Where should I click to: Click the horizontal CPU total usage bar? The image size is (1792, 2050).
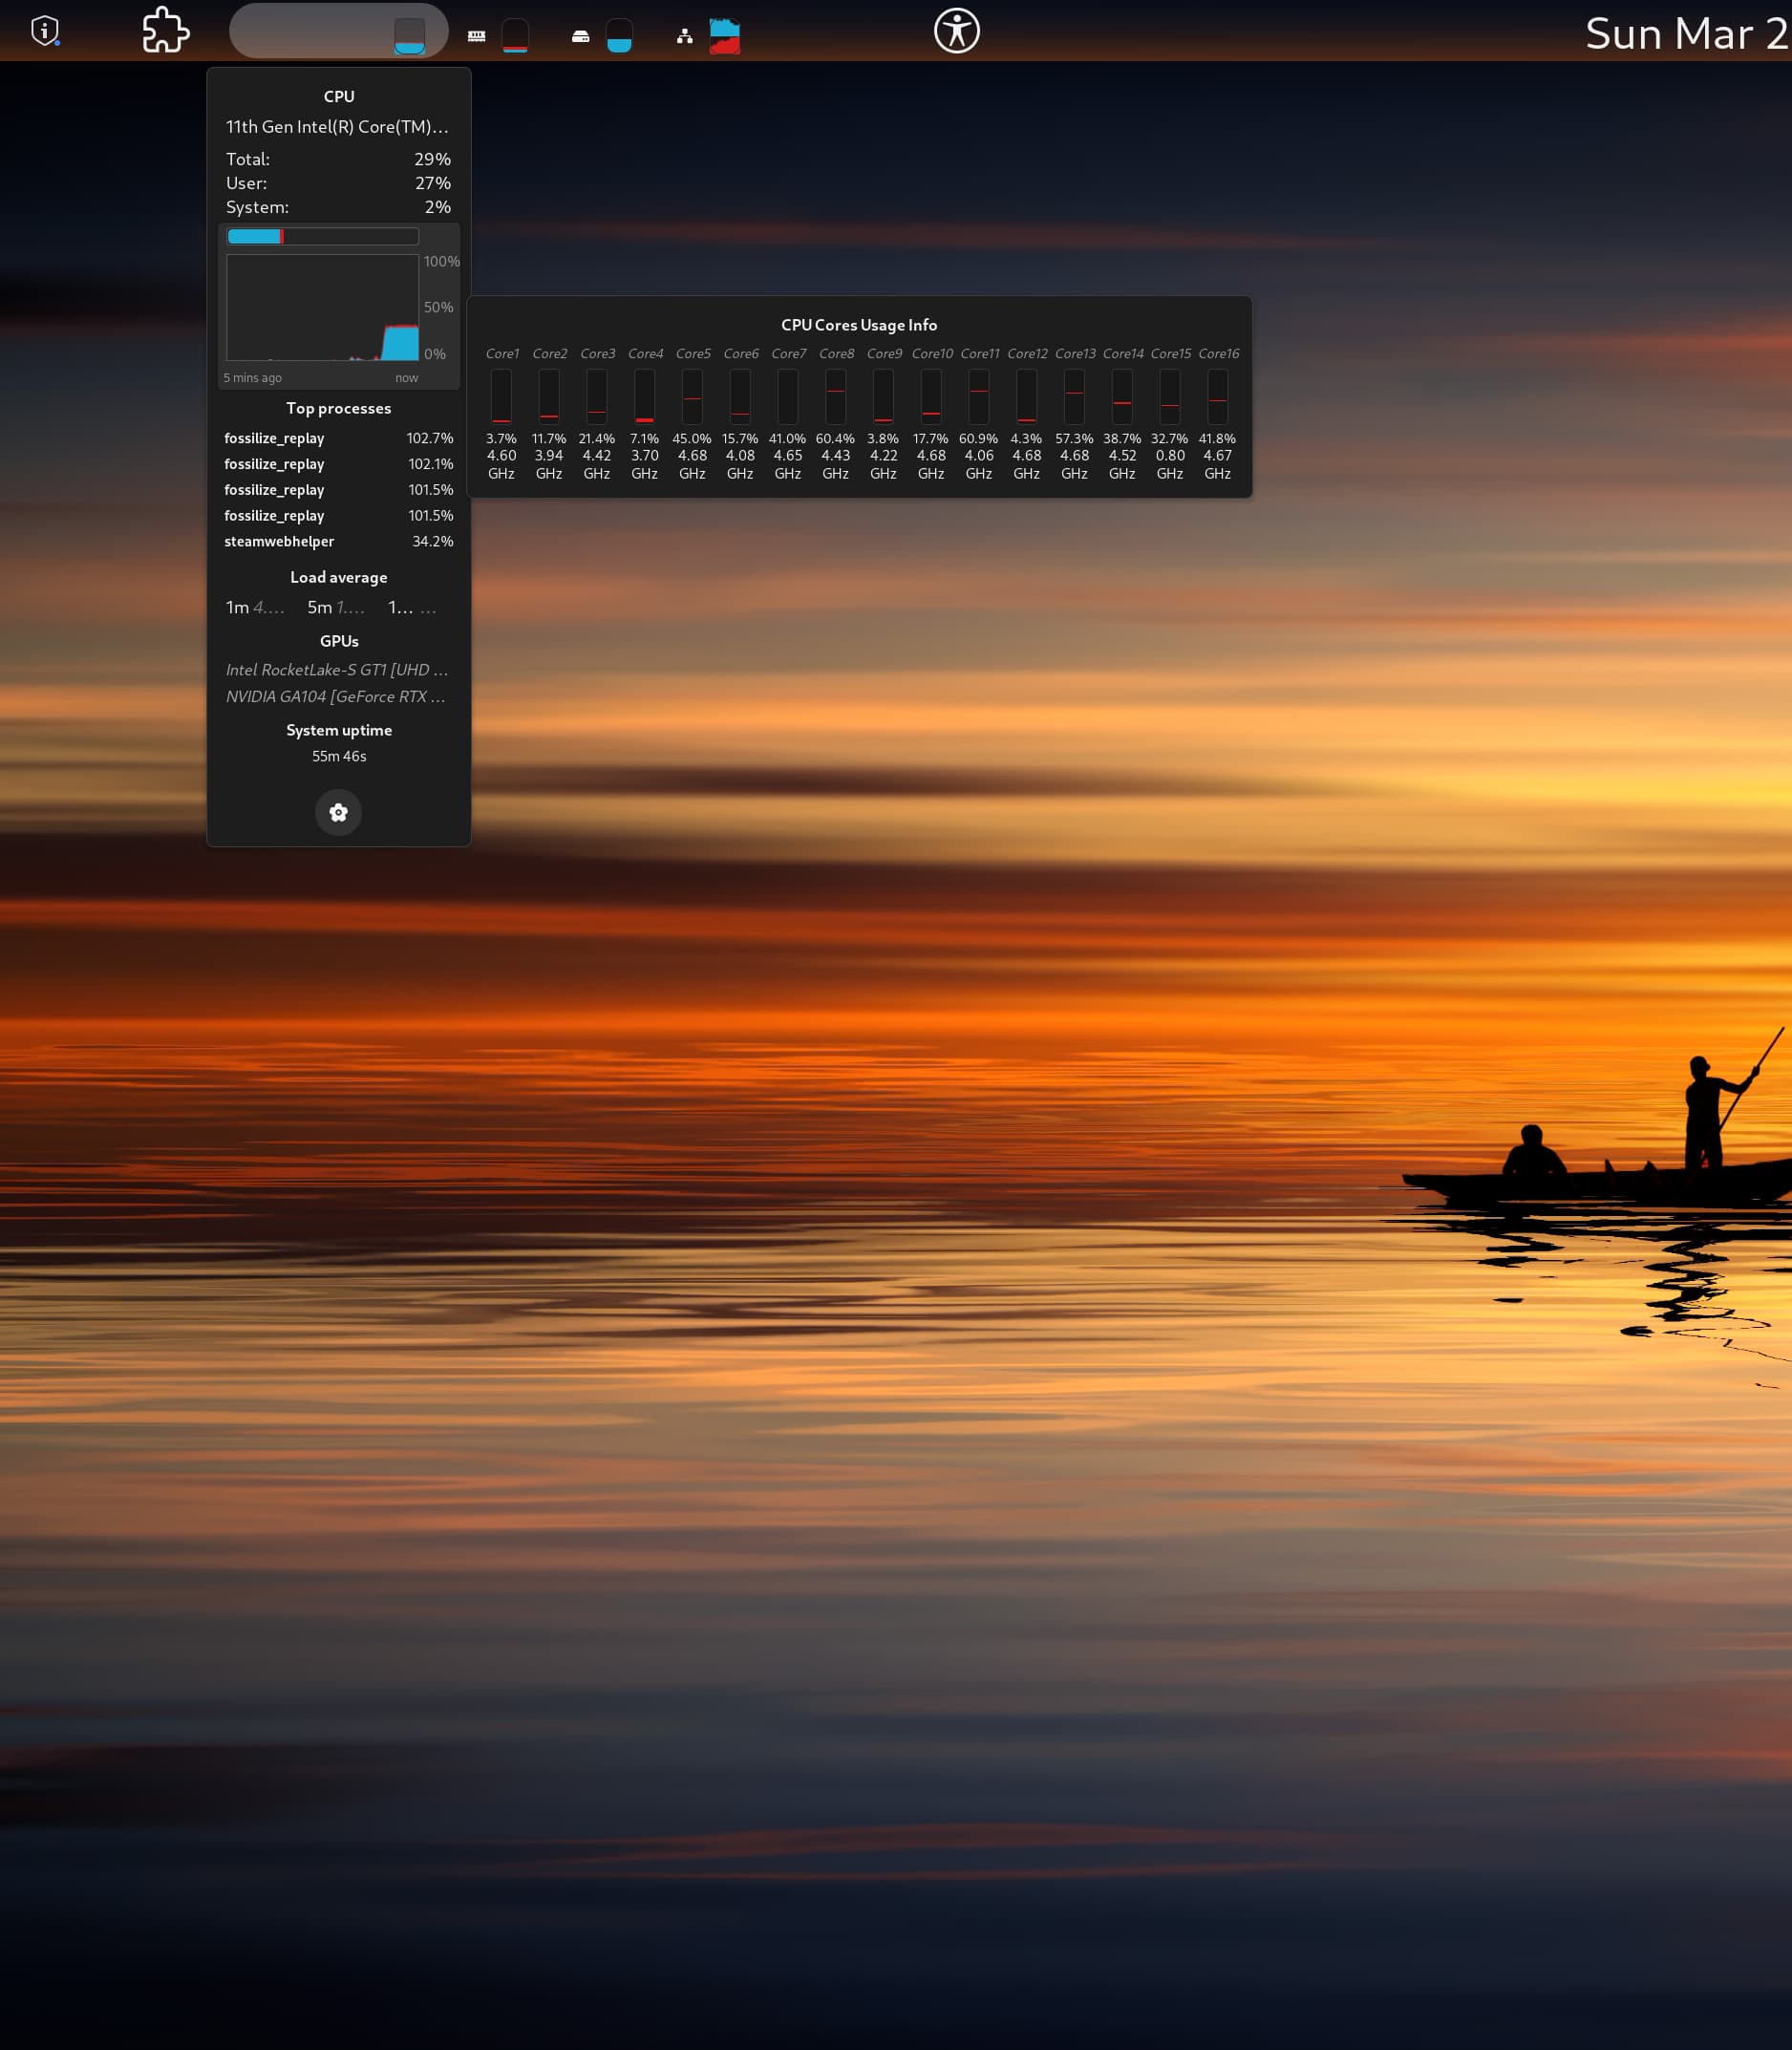pos(322,236)
